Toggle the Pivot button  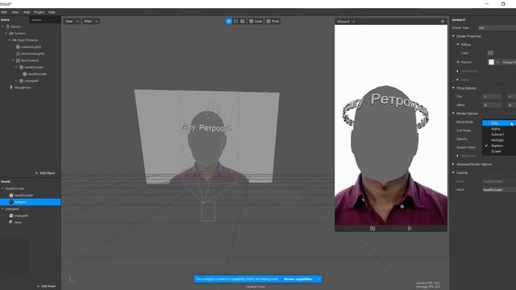pos(273,21)
